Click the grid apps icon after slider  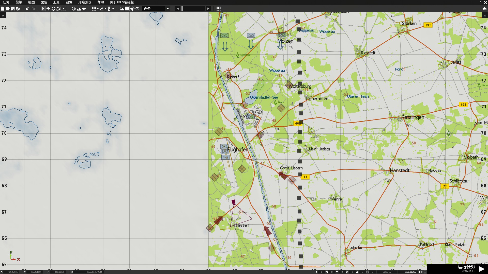[x=218, y=9]
